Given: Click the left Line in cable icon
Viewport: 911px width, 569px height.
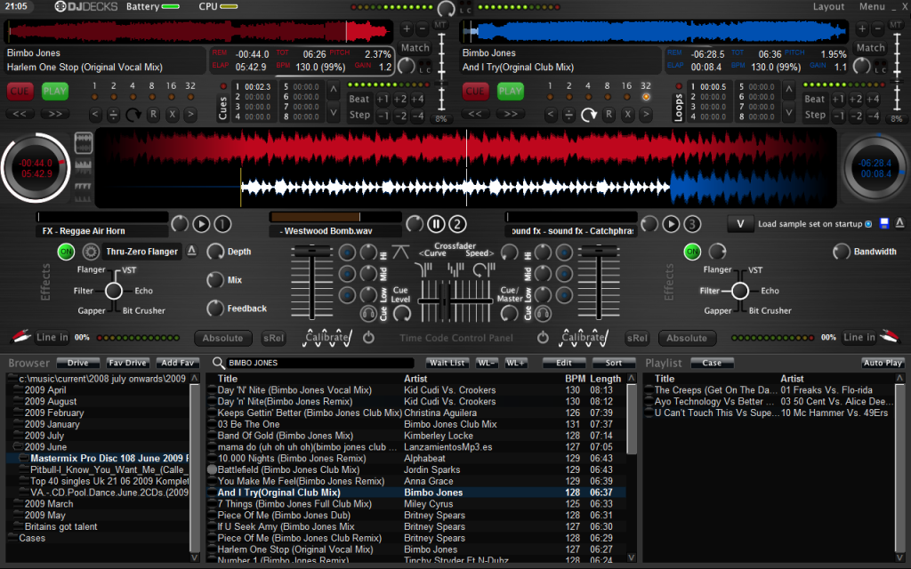Looking at the screenshot, I should [x=20, y=337].
